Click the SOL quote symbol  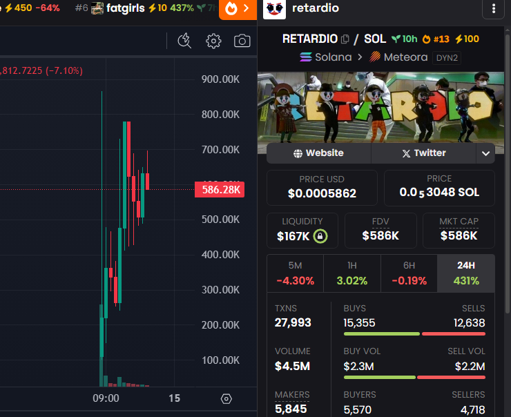click(x=375, y=39)
